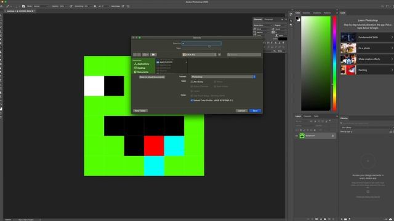
Task: Toggle the Notes checkbox
Action: click(215, 82)
